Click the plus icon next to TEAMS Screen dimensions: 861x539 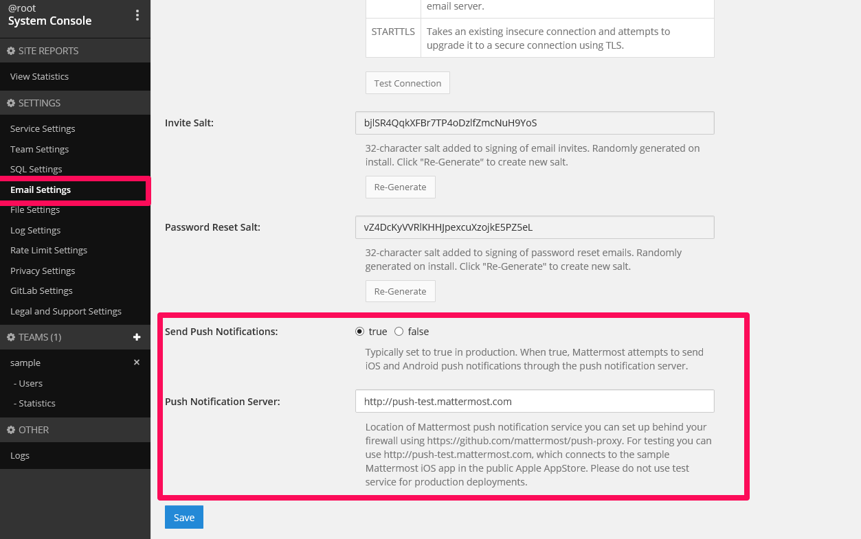click(x=137, y=337)
